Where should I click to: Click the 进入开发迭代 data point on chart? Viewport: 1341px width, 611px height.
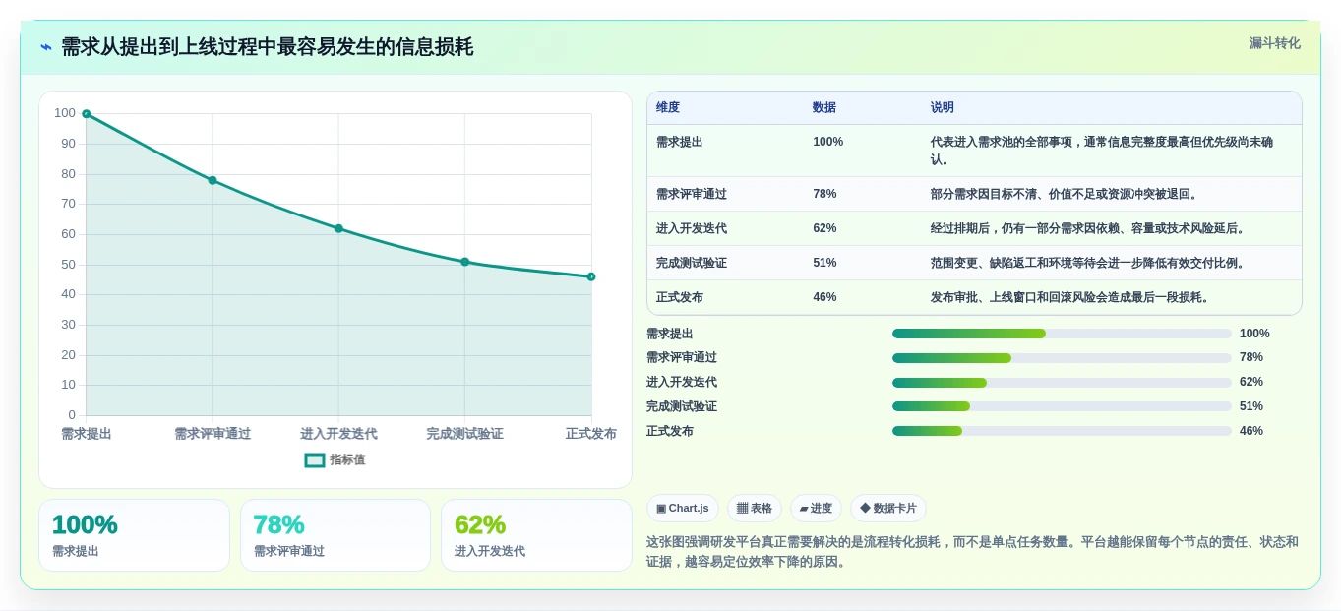(338, 228)
